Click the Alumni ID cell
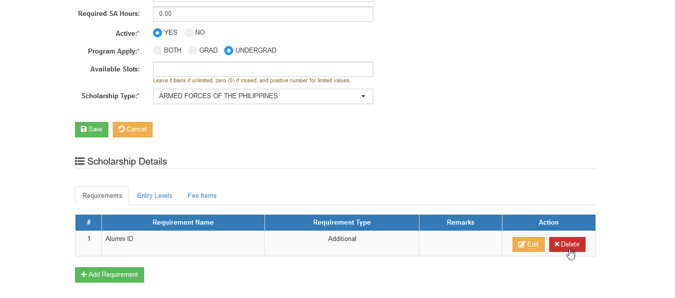This screenshot has height=298, width=675. coord(183,243)
